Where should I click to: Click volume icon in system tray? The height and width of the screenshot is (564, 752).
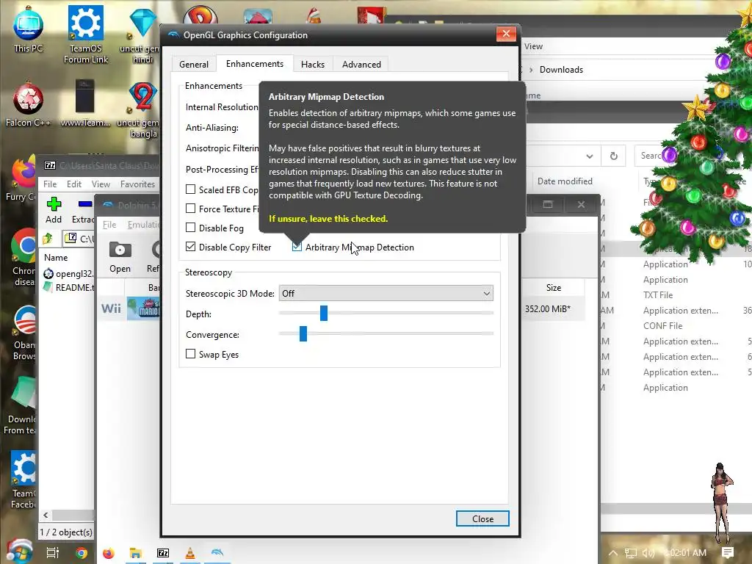[x=648, y=553]
